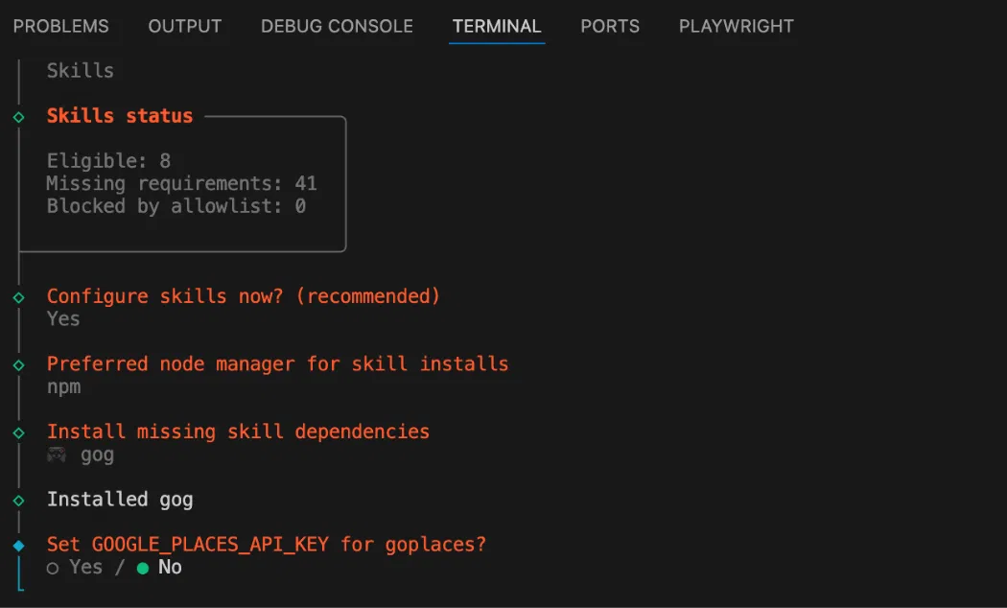
Task: Click the Missing requirements: 41 line
Action: [x=181, y=183]
